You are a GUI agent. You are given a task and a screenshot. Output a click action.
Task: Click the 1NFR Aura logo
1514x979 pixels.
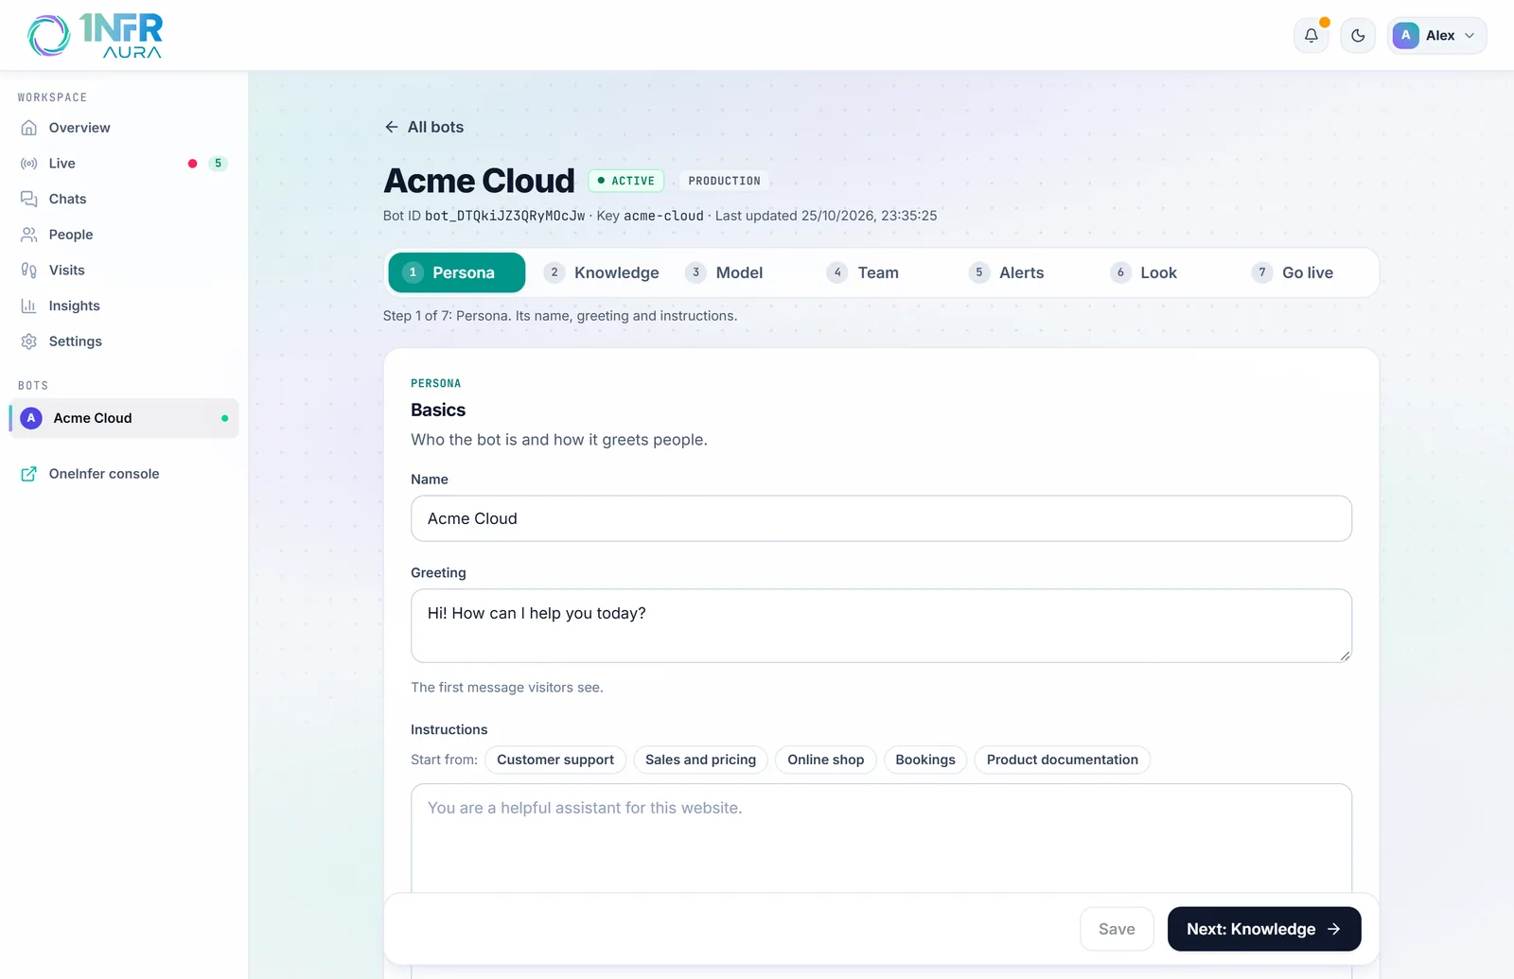coord(95,36)
